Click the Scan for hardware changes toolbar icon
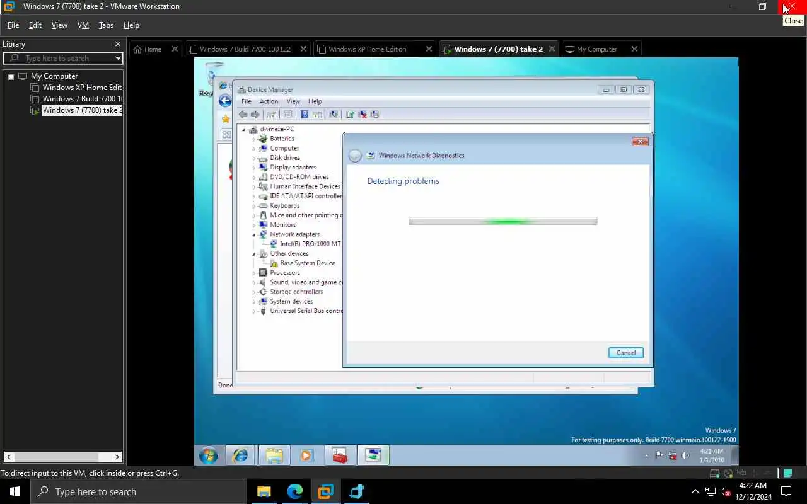This screenshot has height=504, width=807. click(x=333, y=115)
